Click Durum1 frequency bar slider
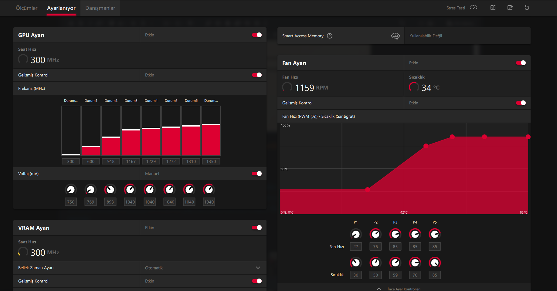Image resolution: width=557 pixels, height=291 pixels. [x=91, y=131]
